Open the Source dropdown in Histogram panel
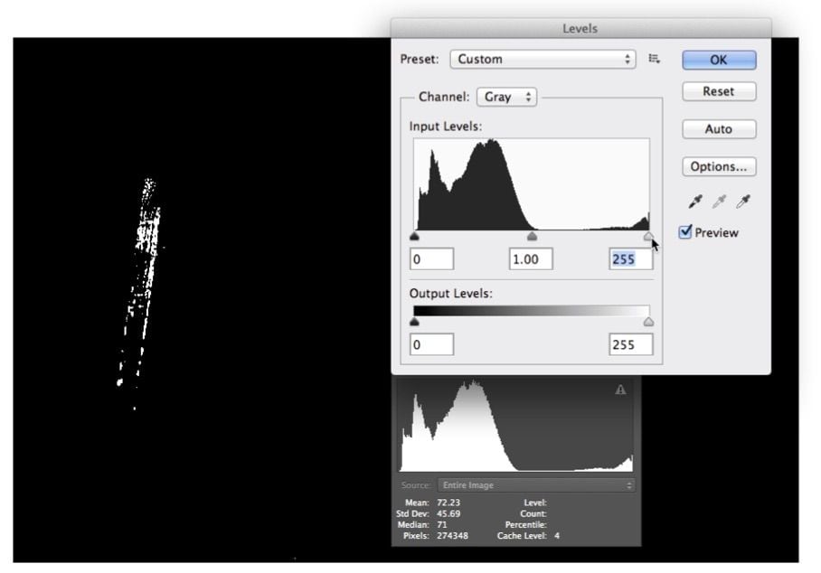This screenshot has width=821, height=573. [535, 485]
